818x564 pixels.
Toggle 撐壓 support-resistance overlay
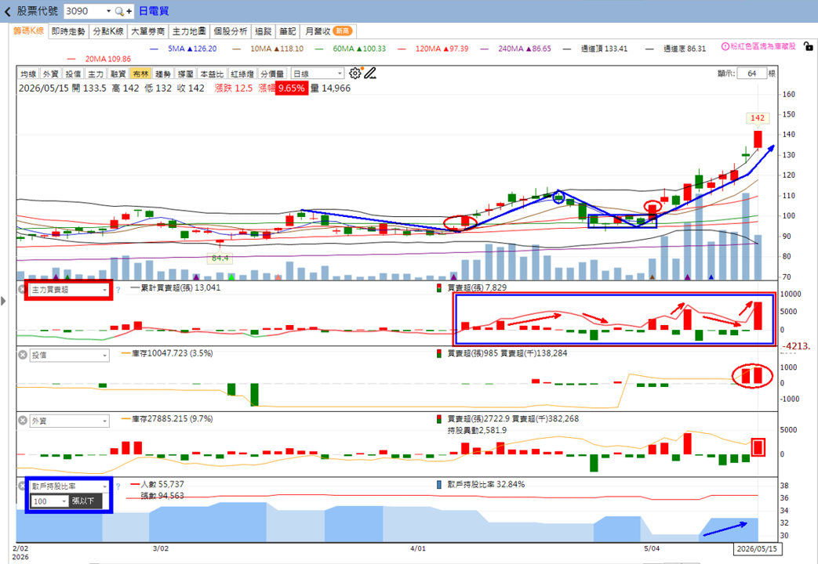point(186,74)
